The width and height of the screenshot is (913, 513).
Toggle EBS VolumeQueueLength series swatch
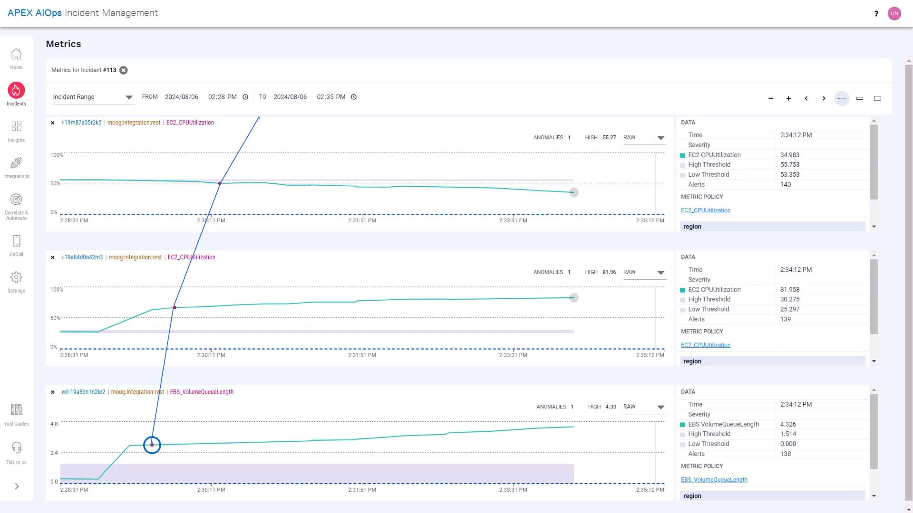click(x=683, y=425)
